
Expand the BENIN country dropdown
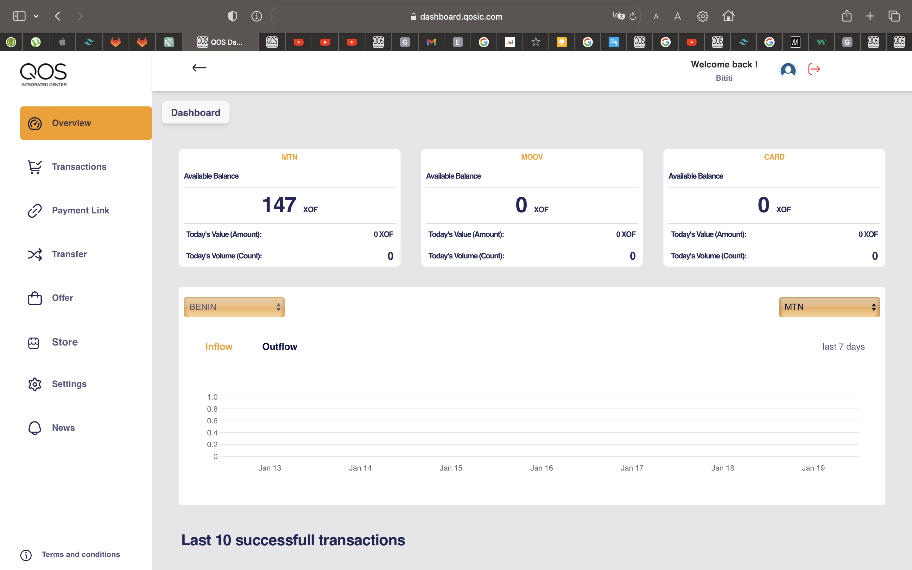tap(234, 307)
